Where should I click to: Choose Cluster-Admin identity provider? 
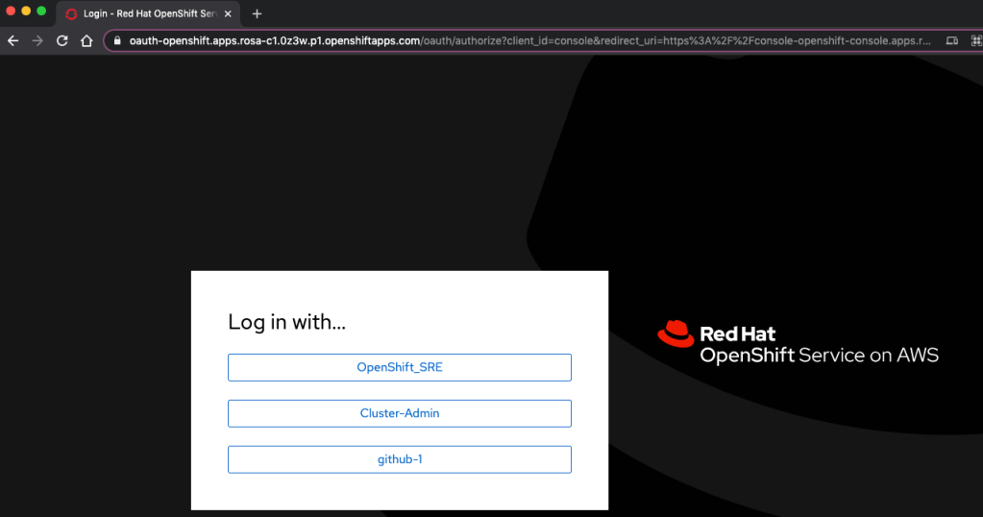[x=399, y=413]
